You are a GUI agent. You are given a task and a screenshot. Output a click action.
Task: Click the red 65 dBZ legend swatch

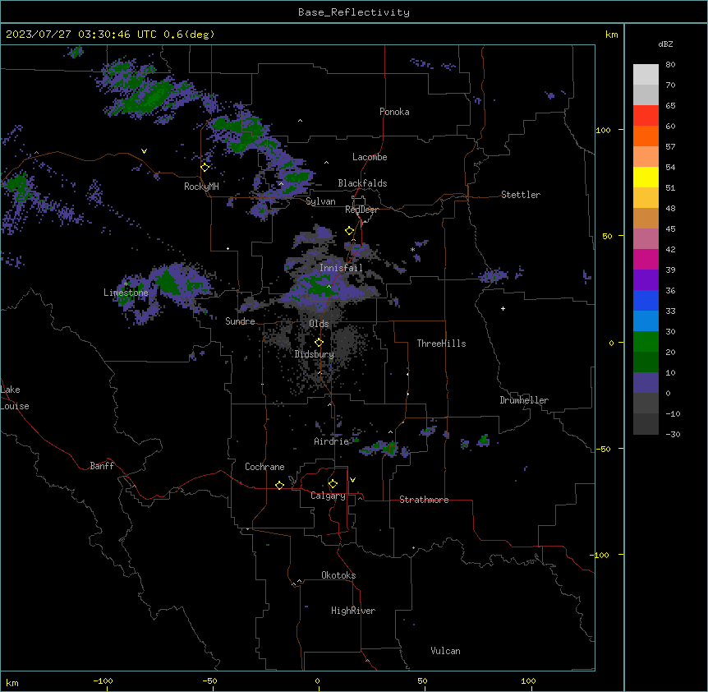tap(646, 116)
